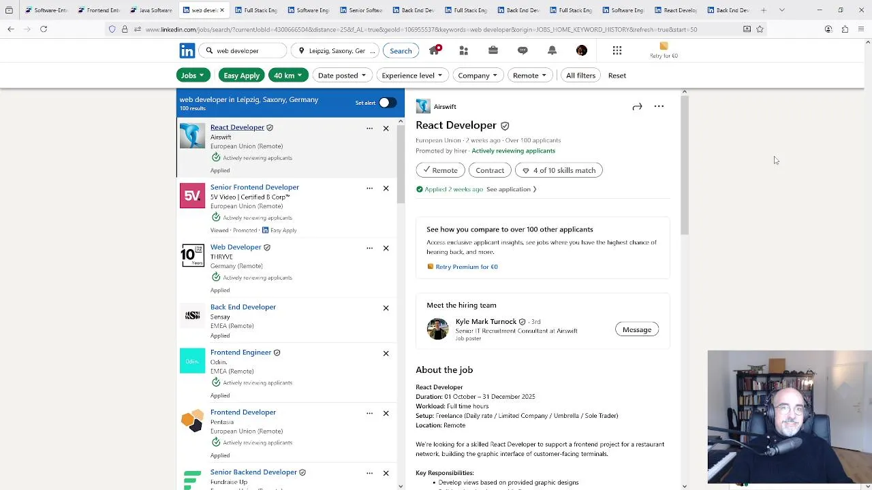
Task: Click the gold Retry for €0 premium icon
Action: [664, 46]
